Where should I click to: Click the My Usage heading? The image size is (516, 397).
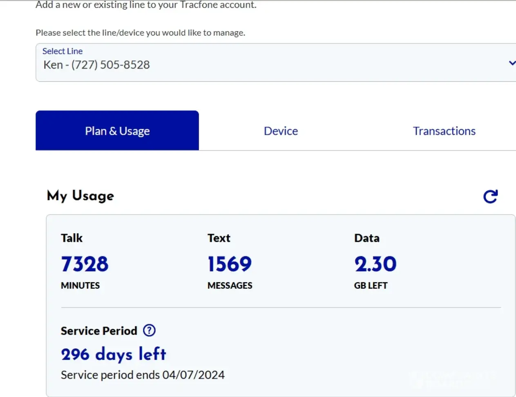[x=80, y=196]
